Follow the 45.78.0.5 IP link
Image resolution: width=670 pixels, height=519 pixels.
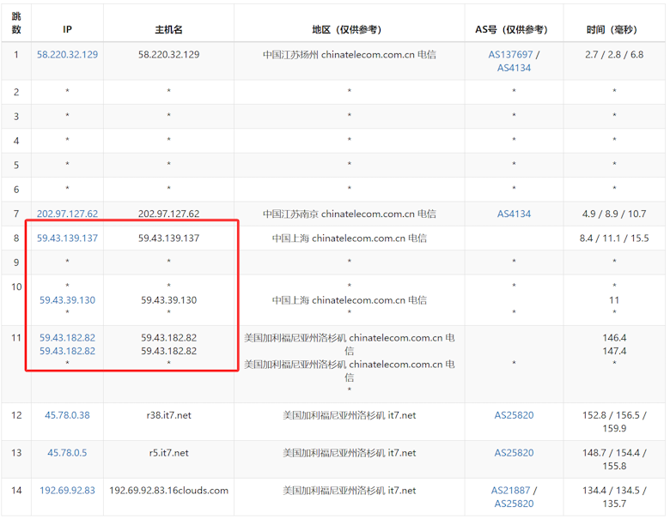[x=67, y=453]
